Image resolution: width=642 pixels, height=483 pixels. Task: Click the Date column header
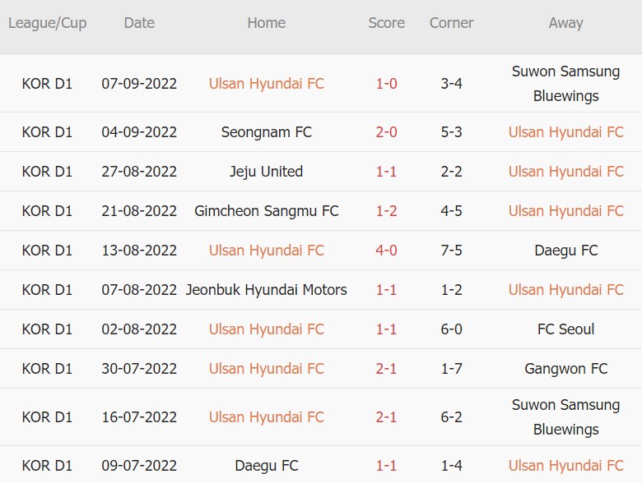click(139, 23)
